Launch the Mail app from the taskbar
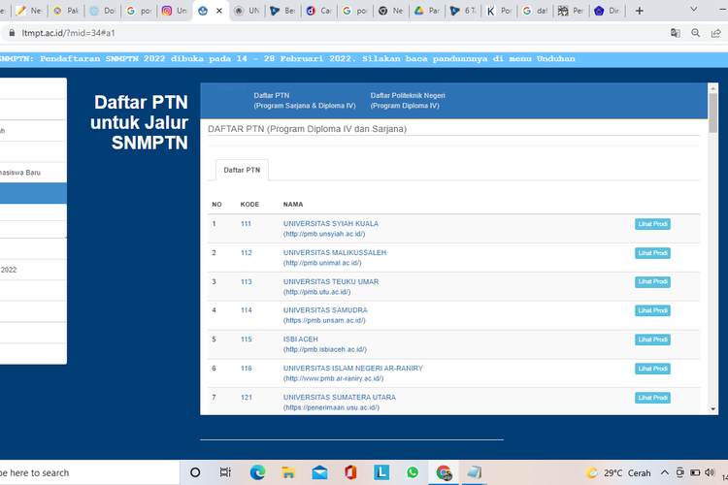Image resolution: width=728 pixels, height=485 pixels. pos(319,472)
